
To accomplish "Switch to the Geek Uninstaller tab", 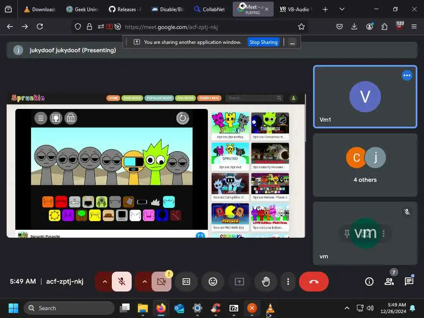I will pyautogui.click(x=82, y=9).
